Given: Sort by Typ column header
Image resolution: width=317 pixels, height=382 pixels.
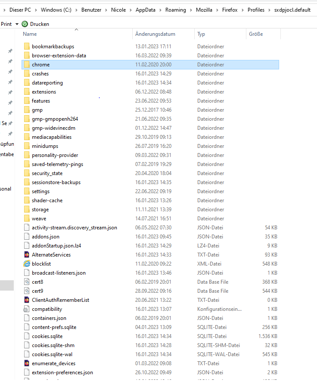Looking at the screenshot, I should pos(201,34).
